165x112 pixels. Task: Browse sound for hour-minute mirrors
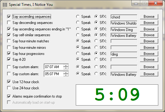[x=149, y=48]
